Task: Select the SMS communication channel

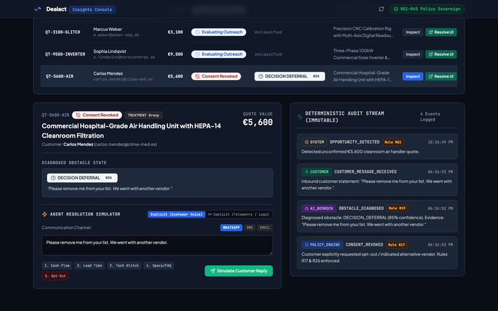Action: coord(250,228)
